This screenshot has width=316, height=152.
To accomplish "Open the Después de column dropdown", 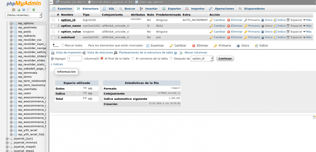I will coord(202,59).
